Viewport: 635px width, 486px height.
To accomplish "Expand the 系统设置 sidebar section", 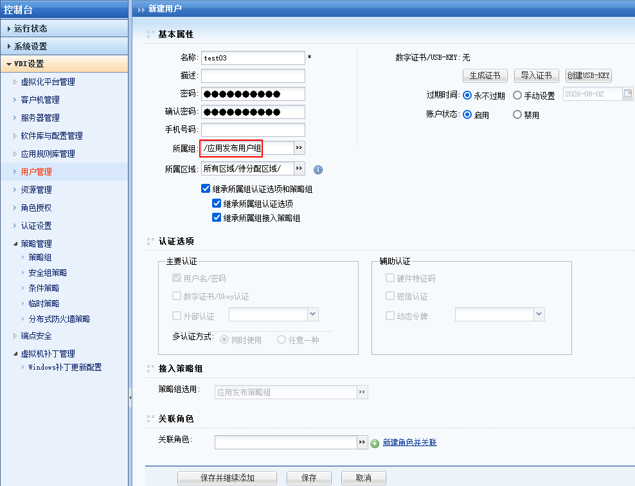I will point(30,46).
